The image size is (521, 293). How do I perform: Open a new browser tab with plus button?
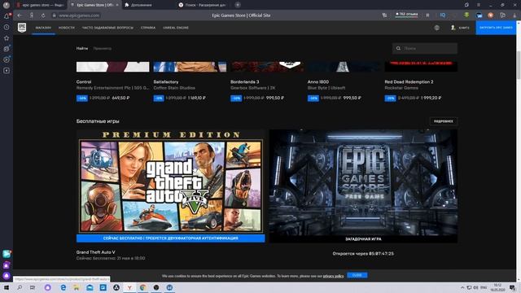tap(238, 5)
